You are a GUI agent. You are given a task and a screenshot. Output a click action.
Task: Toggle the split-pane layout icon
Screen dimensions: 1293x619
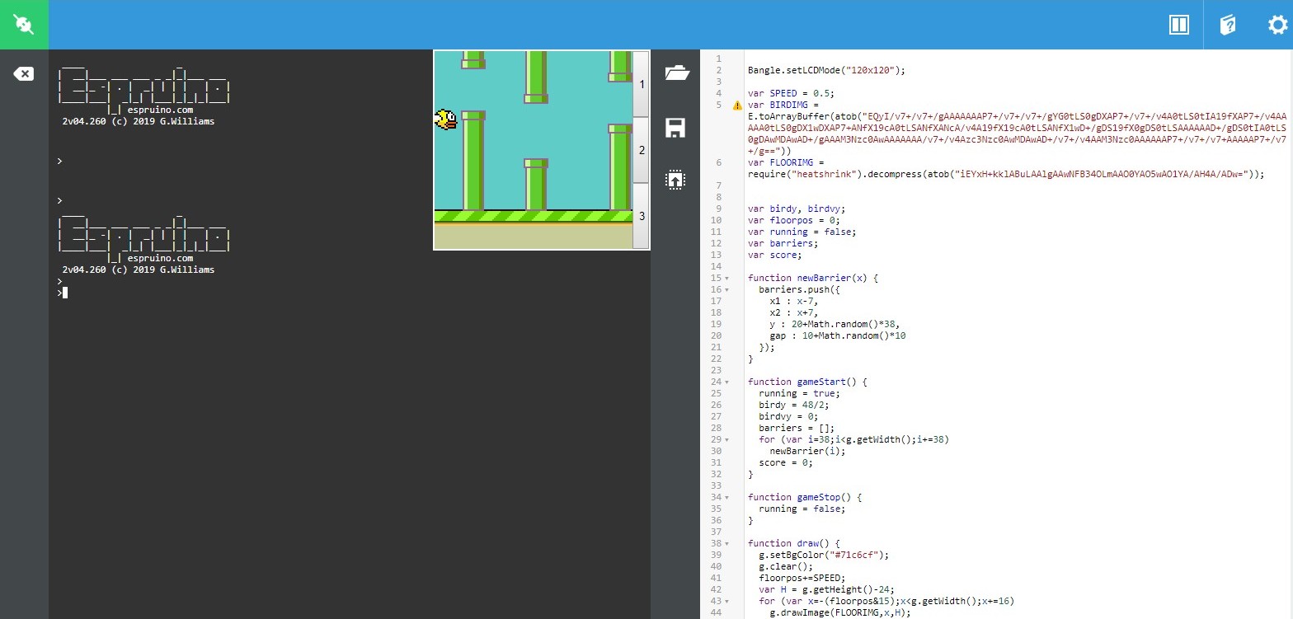click(1178, 25)
